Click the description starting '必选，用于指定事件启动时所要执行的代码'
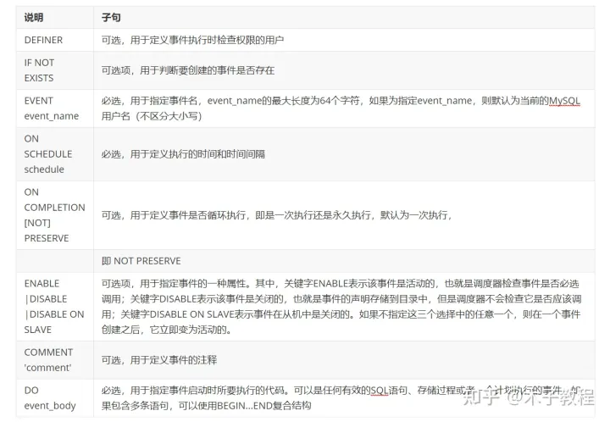This screenshot has height=422, width=610. [341, 398]
